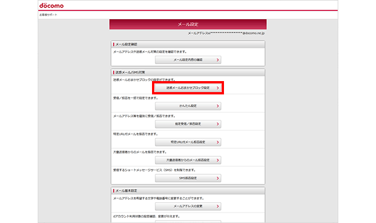This screenshot has width=376, height=223.
Task: Click description 大量送信者からのメールを拒否できます
Action: 140,152
